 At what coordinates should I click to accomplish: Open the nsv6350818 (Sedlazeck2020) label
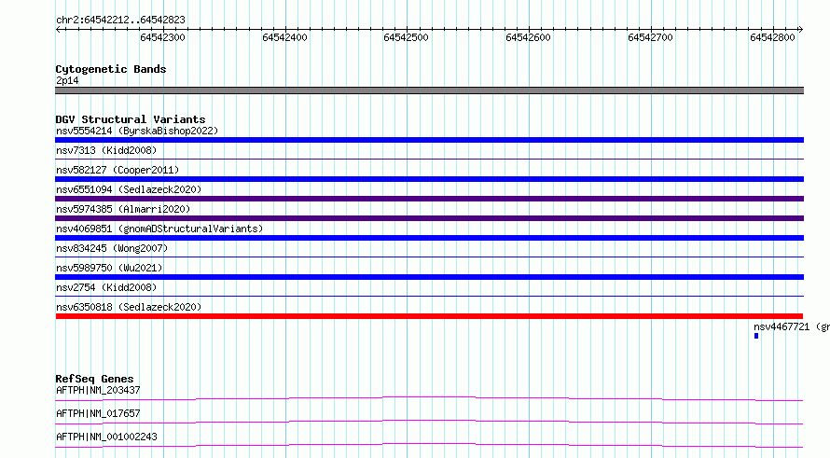click(x=129, y=307)
